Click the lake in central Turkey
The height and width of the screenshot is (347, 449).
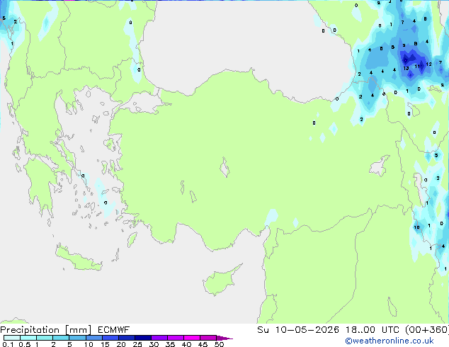tap(226, 169)
